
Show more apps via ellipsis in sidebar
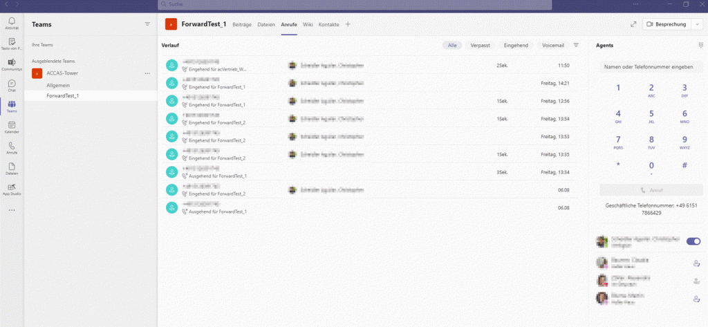(12, 210)
